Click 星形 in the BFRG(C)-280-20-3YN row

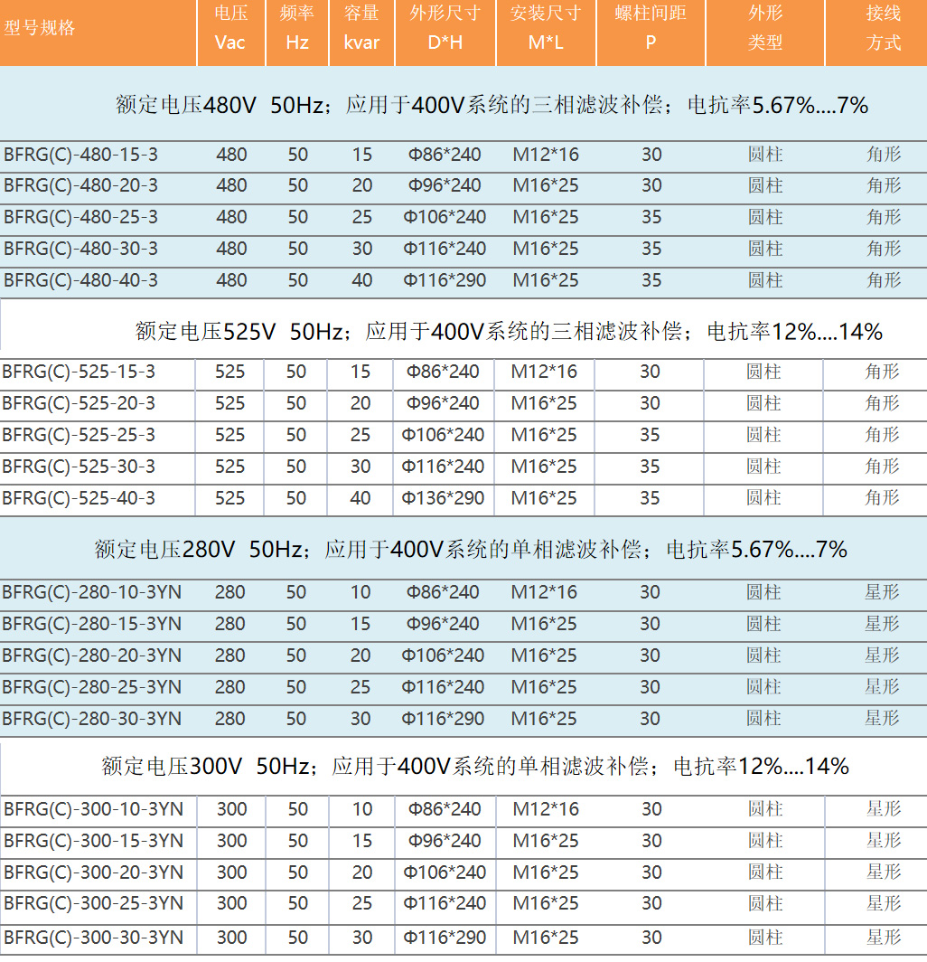pos(882,655)
